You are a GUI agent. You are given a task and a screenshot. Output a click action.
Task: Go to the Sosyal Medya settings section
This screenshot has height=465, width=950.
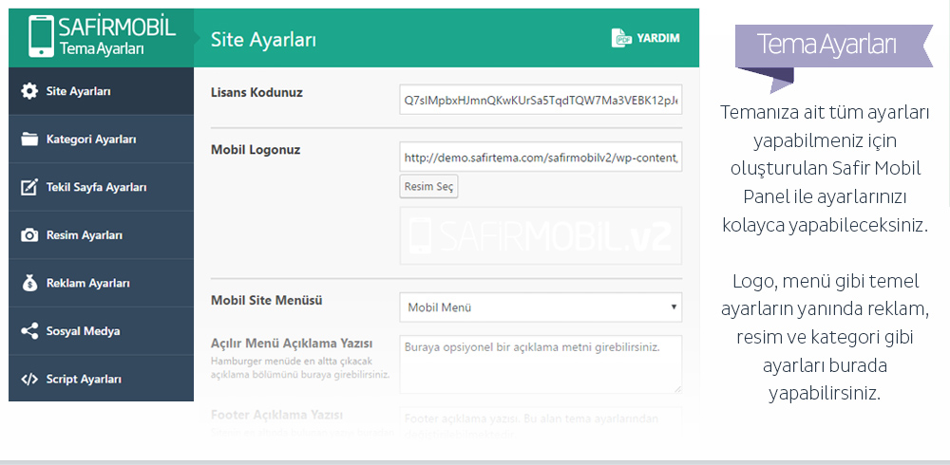click(102, 331)
